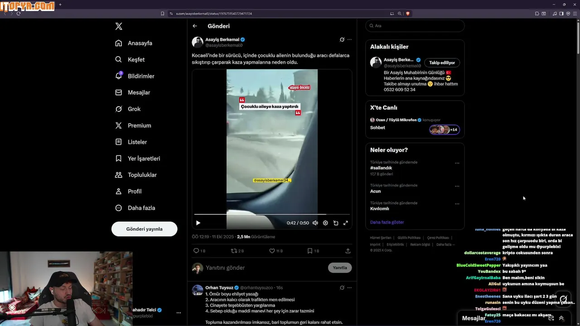Expand Daha fazla menu
580x326 pixels.
135,208
